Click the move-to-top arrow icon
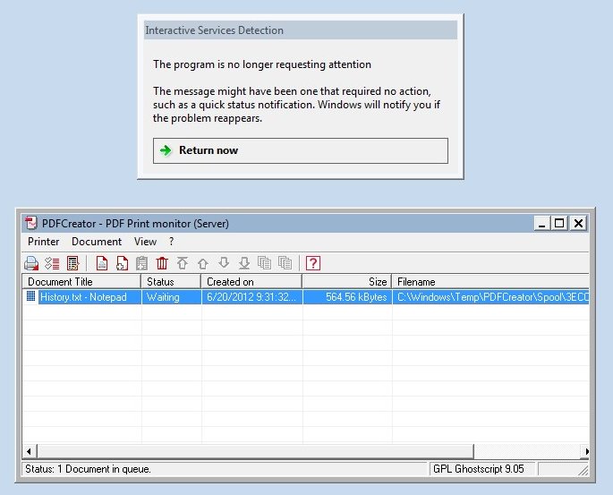The width and height of the screenshot is (613, 495). (183, 263)
